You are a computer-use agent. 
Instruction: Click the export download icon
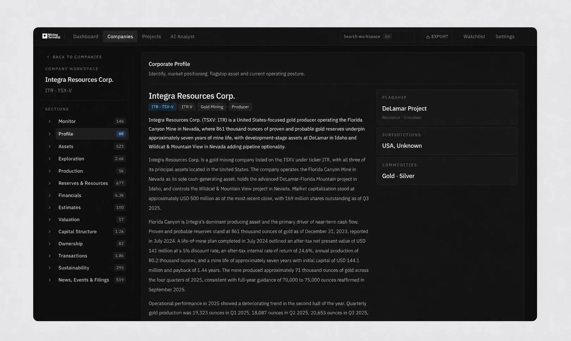pyautogui.click(x=428, y=37)
